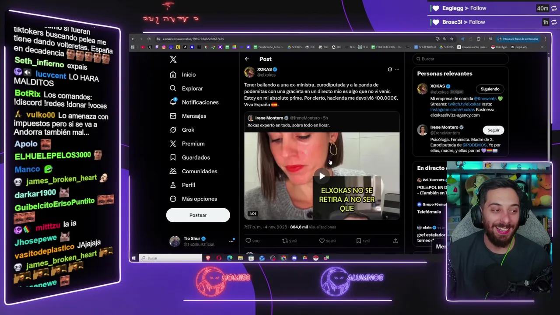Open Inicio home page
The height and width of the screenshot is (315, 560).
[x=183, y=75]
